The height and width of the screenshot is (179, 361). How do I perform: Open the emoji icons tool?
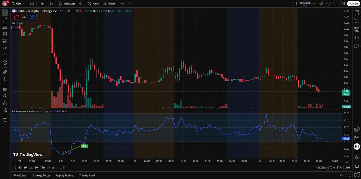[5, 62]
